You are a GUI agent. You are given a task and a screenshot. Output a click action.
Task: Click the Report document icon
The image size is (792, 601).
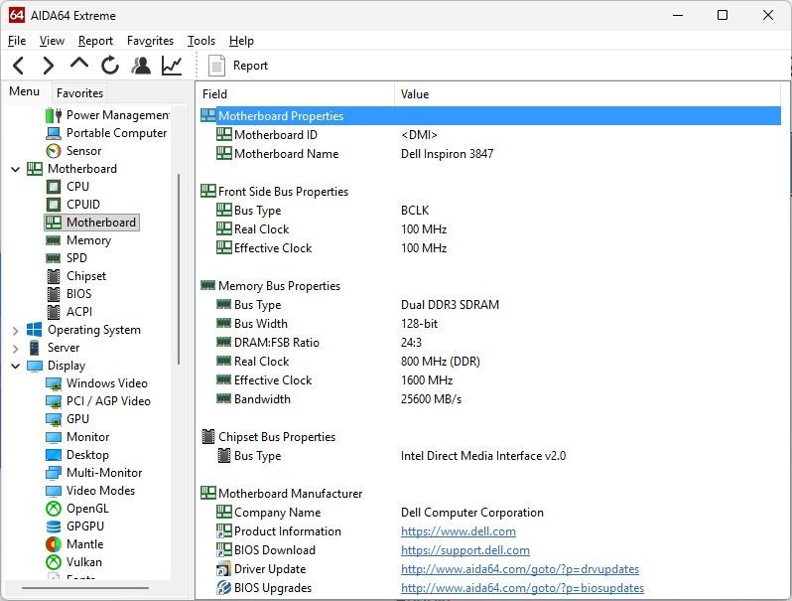pyautogui.click(x=216, y=66)
